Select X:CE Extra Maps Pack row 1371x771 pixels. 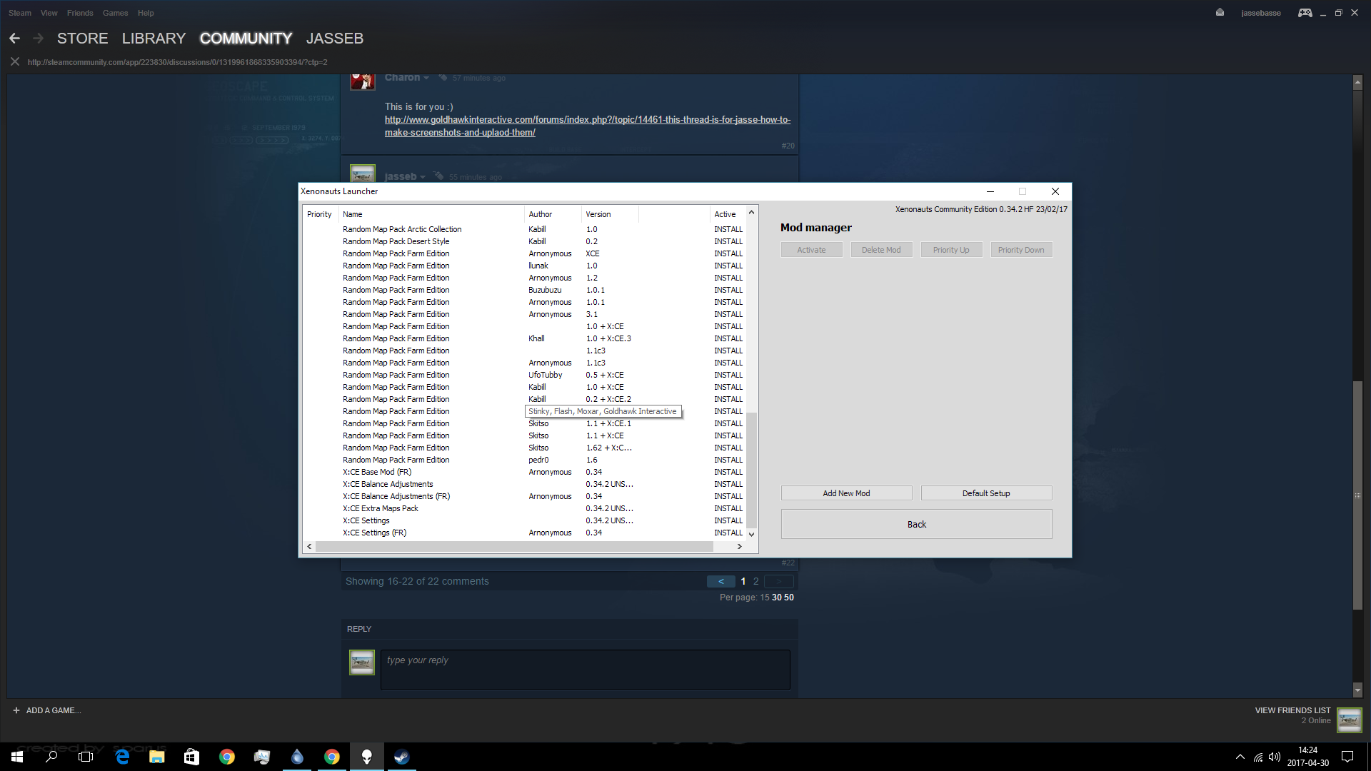click(x=525, y=508)
